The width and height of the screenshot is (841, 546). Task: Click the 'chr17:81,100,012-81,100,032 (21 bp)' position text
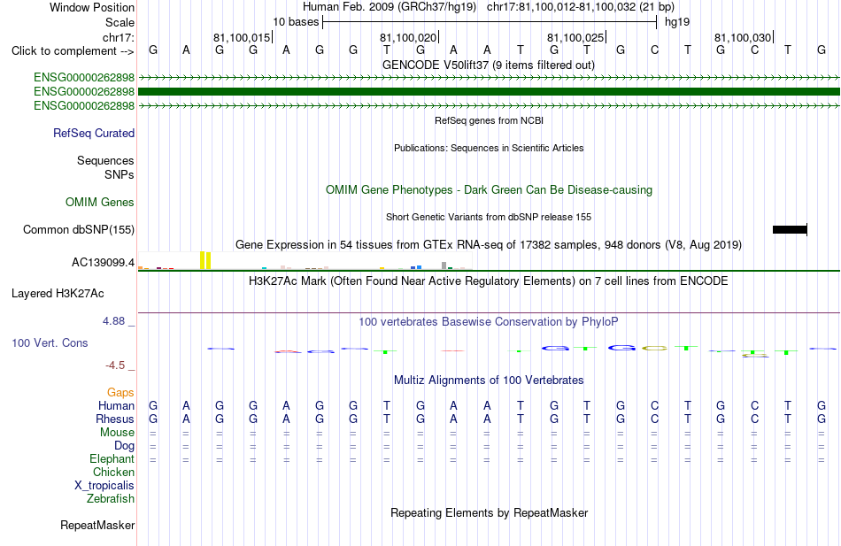(581, 7)
